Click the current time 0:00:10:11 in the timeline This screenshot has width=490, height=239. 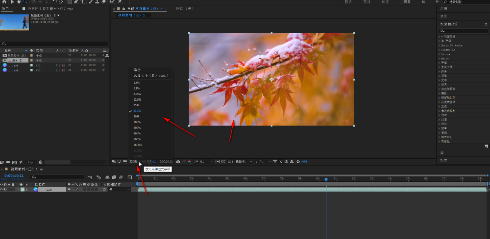[14, 175]
